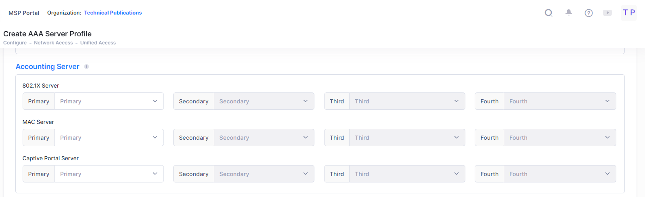Expand 802.1X Server Primary dropdown
Viewport: 645px width, 197px height.
109,101
